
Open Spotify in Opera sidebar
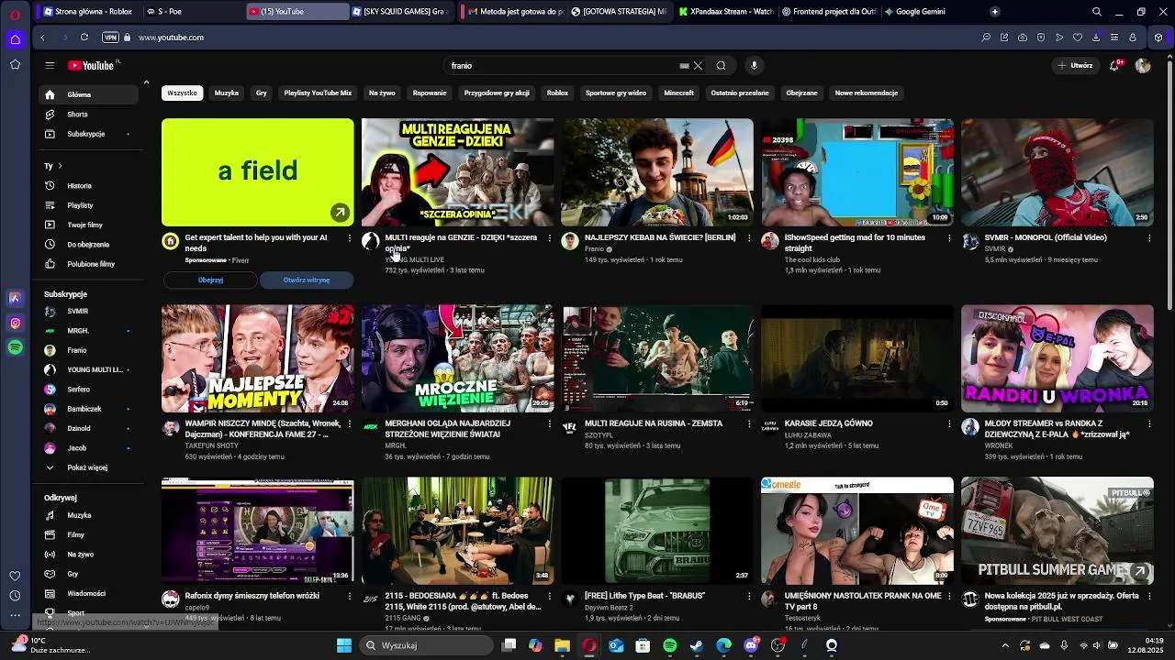(x=16, y=347)
